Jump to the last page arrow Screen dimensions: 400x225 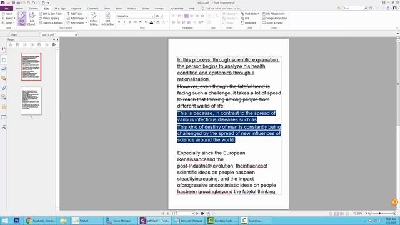pos(202,214)
